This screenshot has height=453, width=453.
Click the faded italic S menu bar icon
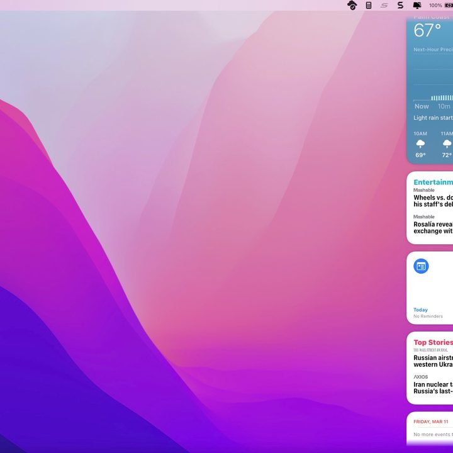pos(384,5)
